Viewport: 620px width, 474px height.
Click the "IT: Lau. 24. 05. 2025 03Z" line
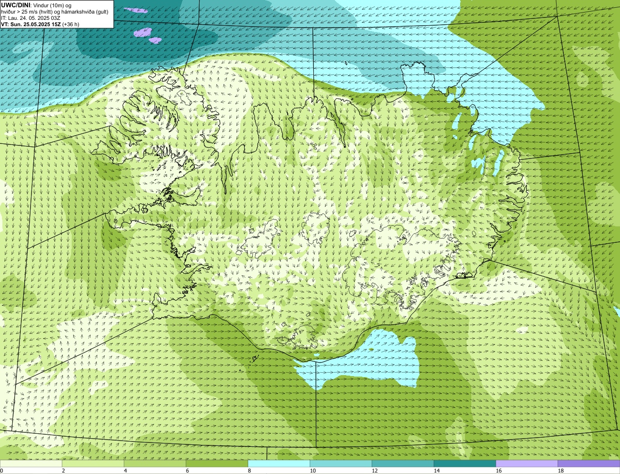31,17
